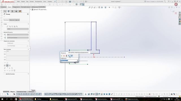Image resolution: width=181 pixels, height=101 pixels.
Task: Open the Home icon in the task pane
Action: (x=180, y=13)
